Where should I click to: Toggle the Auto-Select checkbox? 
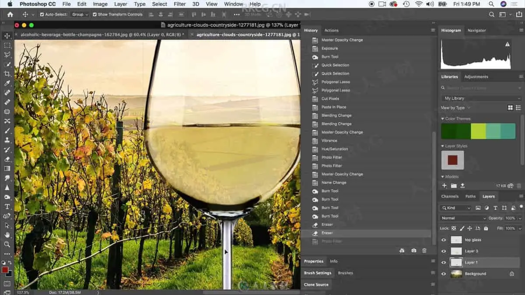click(42, 14)
